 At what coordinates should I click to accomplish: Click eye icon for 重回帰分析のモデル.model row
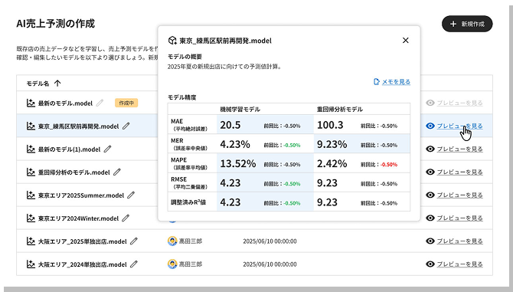(x=430, y=172)
